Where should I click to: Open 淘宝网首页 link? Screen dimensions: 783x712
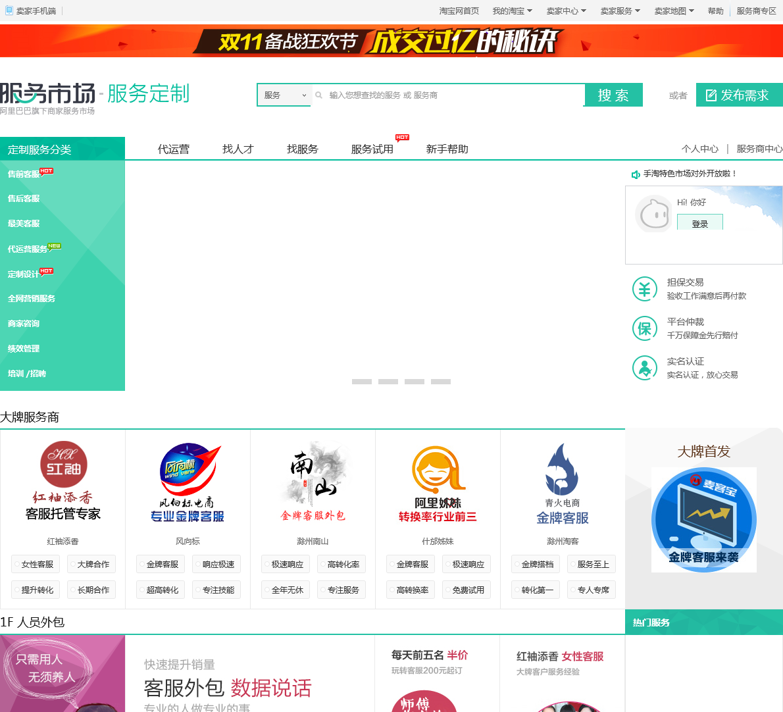click(459, 11)
